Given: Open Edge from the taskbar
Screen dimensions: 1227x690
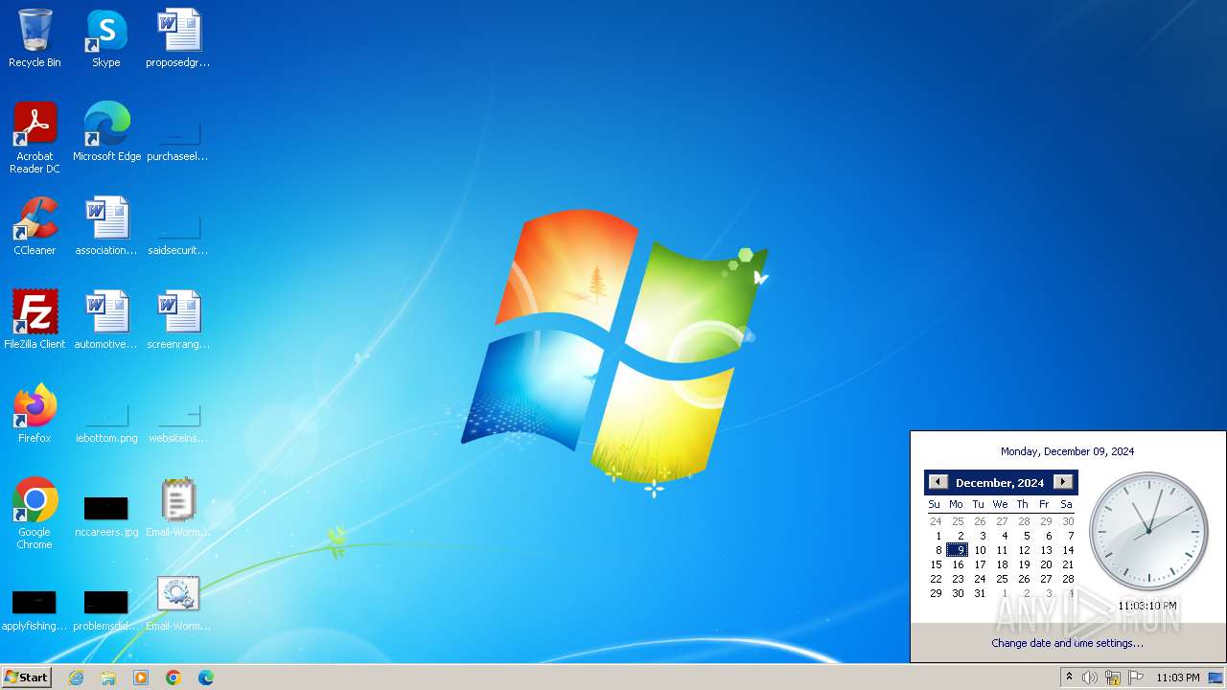Looking at the screenshot, I should [x=206, y=678].
